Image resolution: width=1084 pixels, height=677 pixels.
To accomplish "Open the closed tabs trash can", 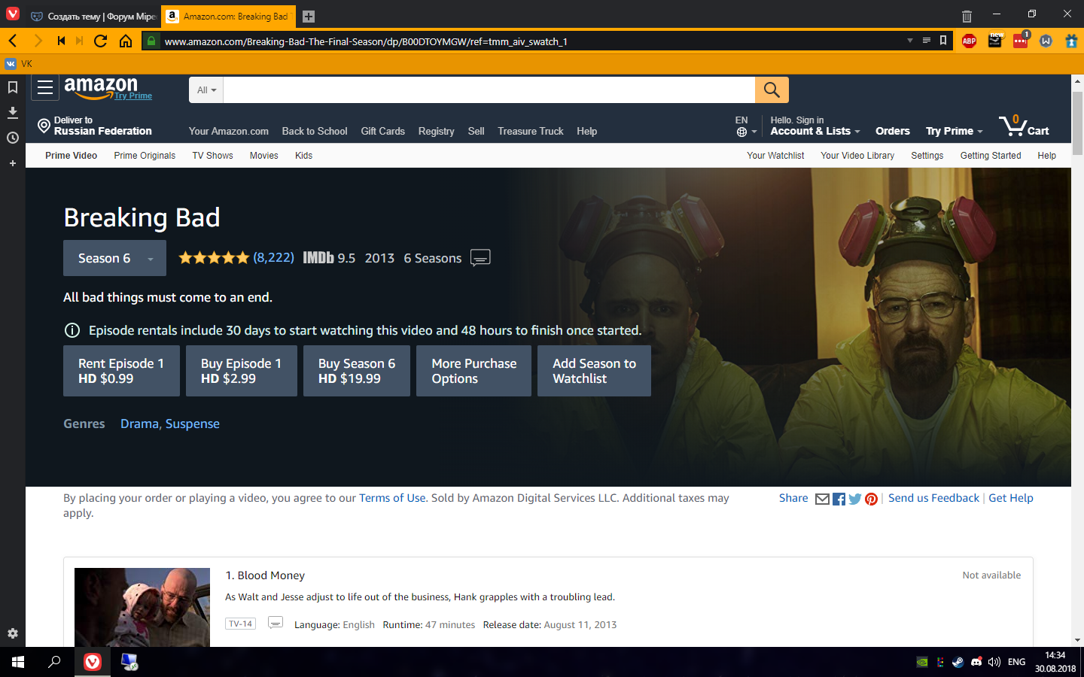I will pos(967,16).
